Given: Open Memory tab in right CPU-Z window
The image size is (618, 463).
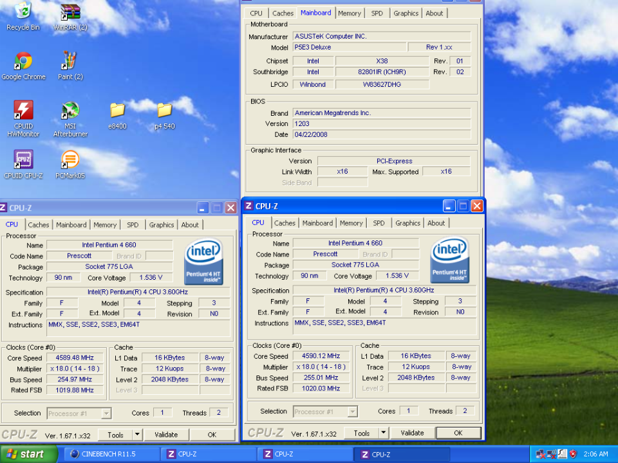Looking at the screenshot, I should 351,223.
